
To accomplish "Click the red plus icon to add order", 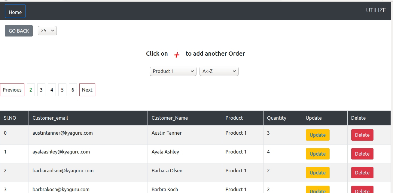I will click(x=177, y=55).
